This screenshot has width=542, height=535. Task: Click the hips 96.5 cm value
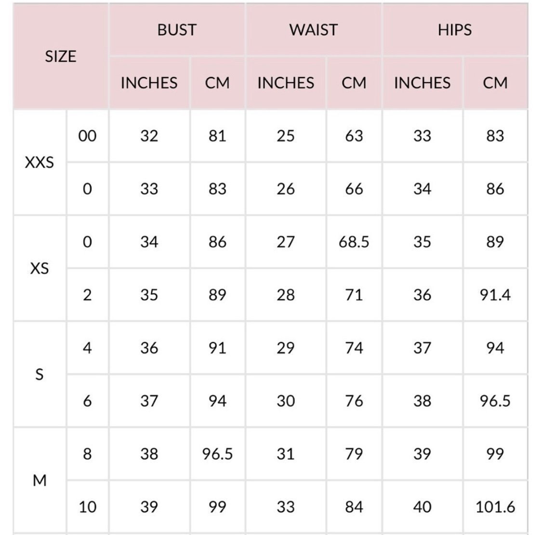point(495,401)
